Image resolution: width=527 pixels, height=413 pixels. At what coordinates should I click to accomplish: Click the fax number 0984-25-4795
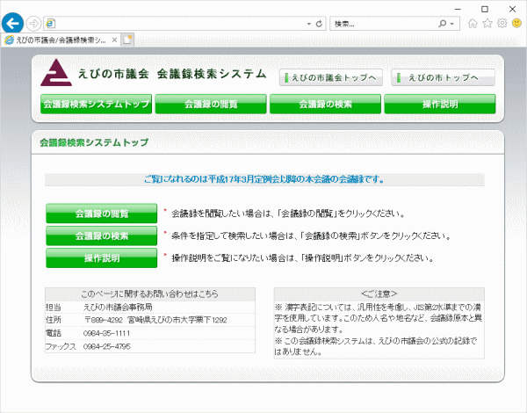point(106,346)
